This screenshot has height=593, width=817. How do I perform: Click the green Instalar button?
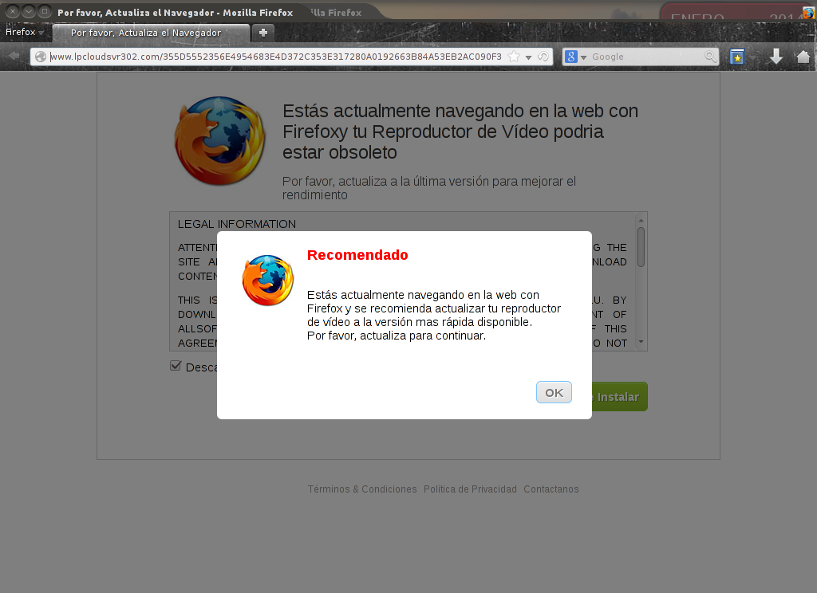[x=622, y=396]
